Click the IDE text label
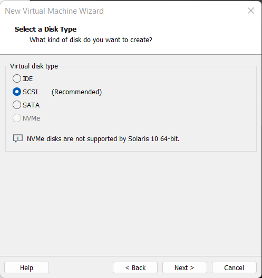Image resolution: width=262 pixels, height=278 pixels. [x=28, y=79]
